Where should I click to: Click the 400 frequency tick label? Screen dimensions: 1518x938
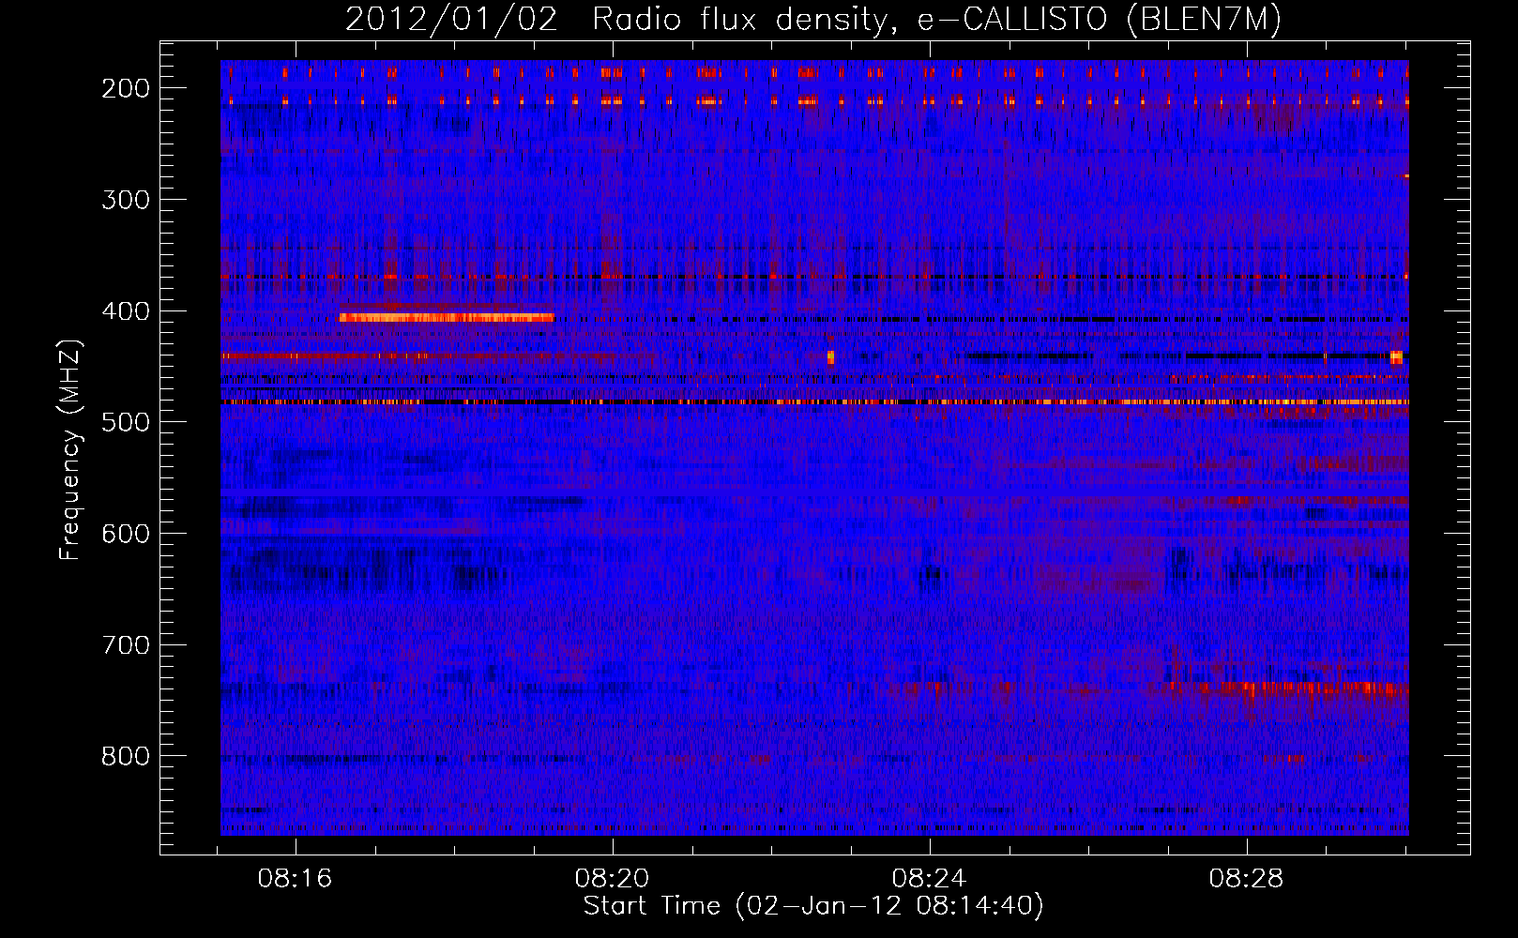click(x=126, y=311)
